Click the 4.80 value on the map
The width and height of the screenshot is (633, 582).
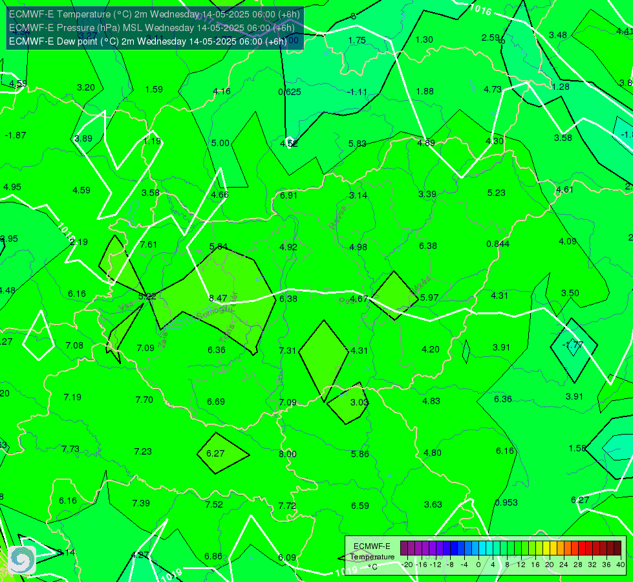433,453
